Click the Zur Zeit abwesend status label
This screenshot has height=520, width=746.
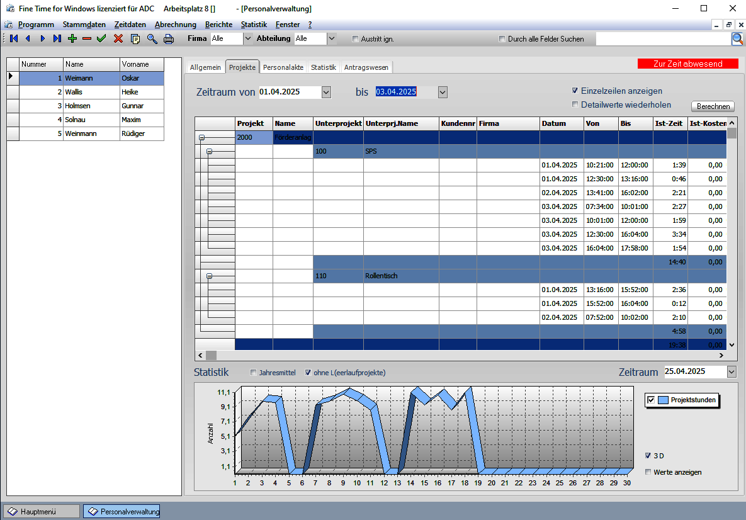[688, 64]
